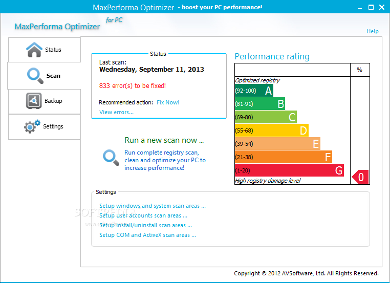Click the green B rating bar
The height and width of the screenshot is (283, 390).
tap(259, 104)
